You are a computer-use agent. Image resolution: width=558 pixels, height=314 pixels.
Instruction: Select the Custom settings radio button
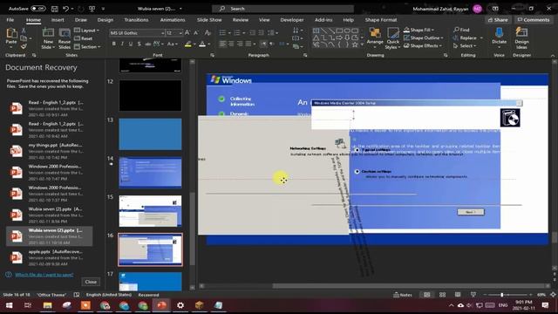point(357,172)
